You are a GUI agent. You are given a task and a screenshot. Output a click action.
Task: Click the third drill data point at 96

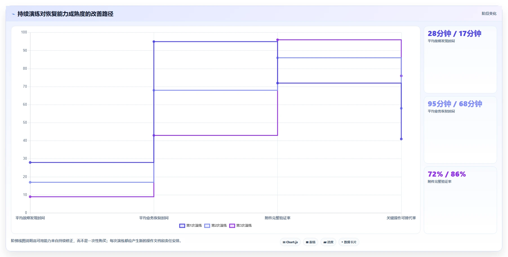278,40
